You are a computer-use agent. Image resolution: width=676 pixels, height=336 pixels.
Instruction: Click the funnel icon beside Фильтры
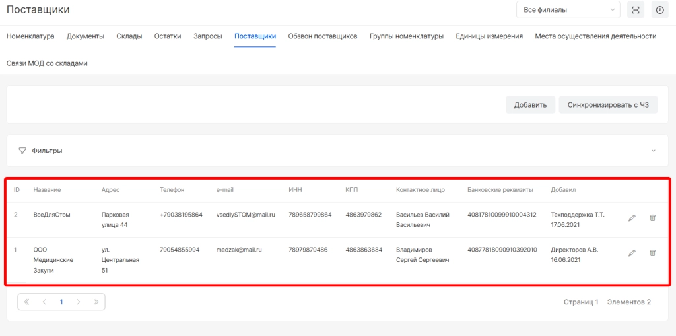click(22, 151)
